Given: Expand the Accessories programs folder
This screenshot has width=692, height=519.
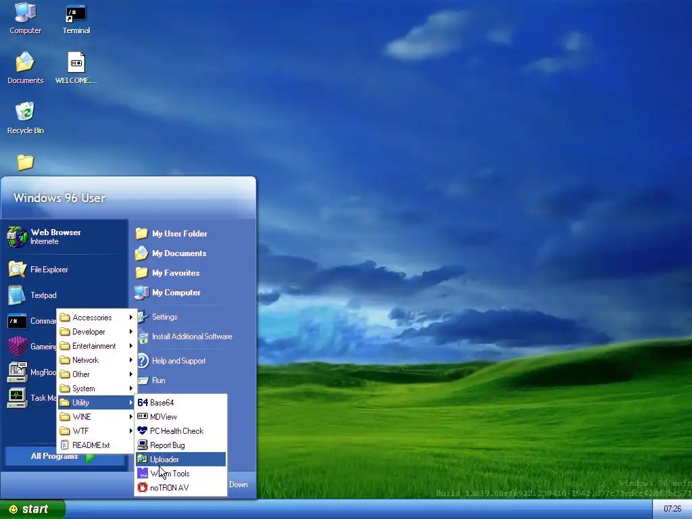Looking at the screenshot, I should coord(96,318).
